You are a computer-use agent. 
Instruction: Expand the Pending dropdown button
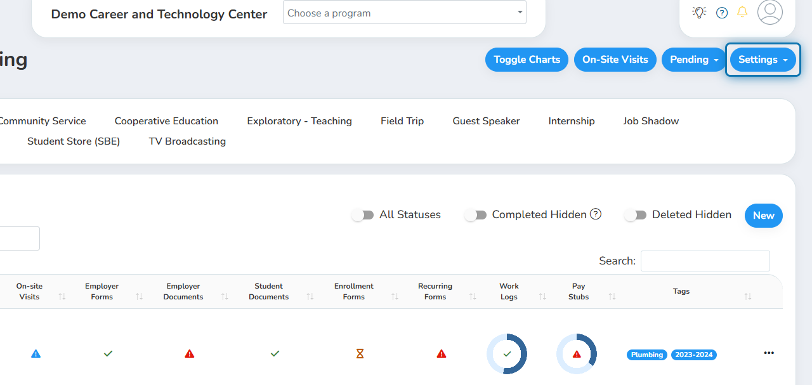click(x=694, y=60)
